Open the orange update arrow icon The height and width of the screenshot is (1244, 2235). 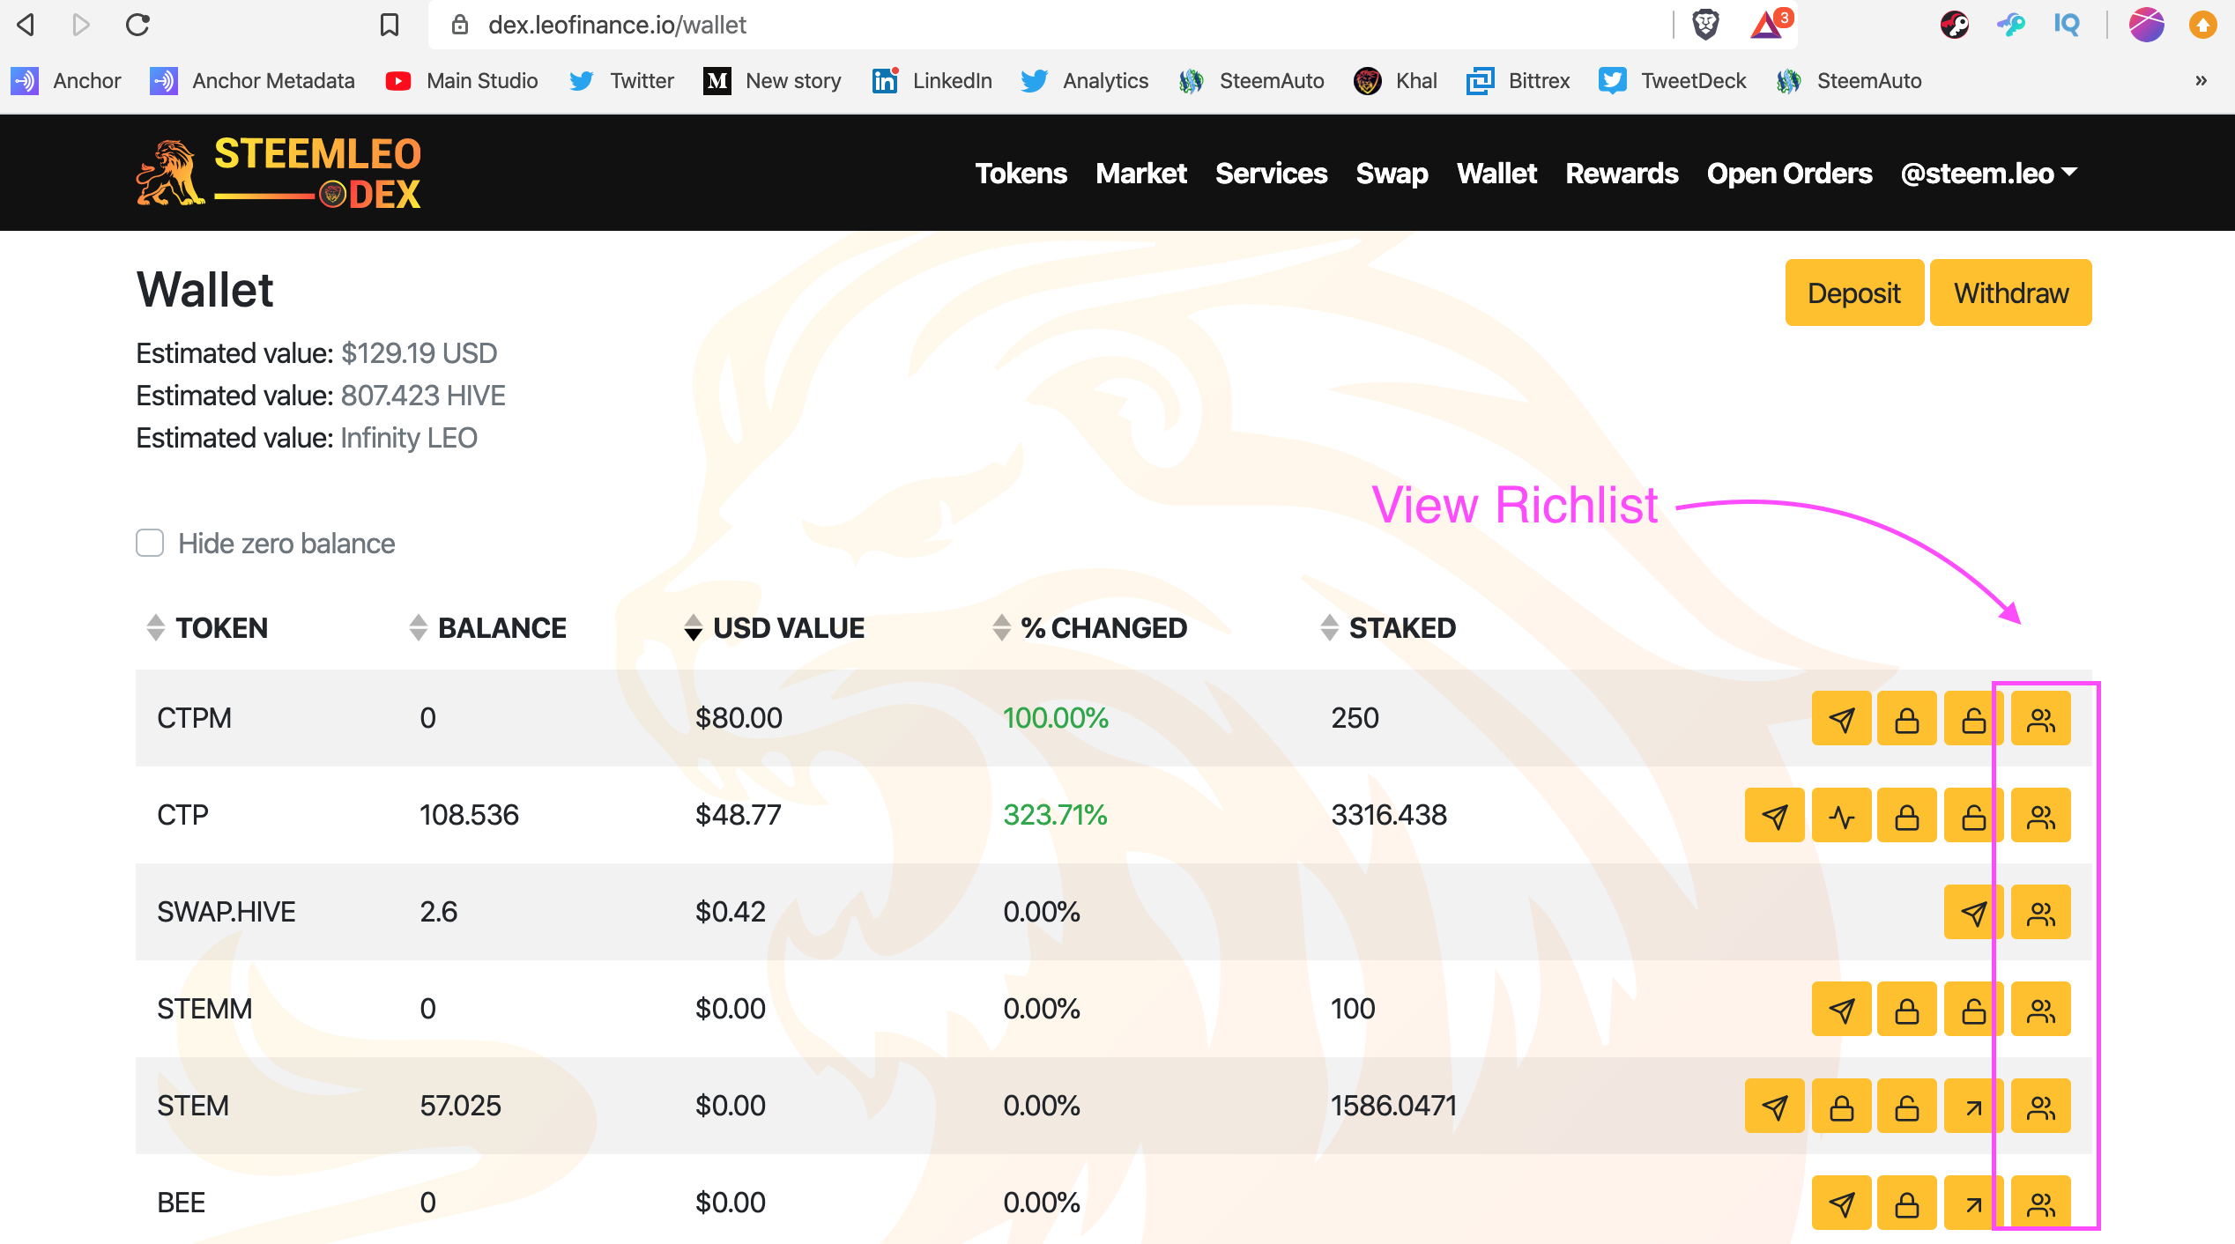[2202, 25]
